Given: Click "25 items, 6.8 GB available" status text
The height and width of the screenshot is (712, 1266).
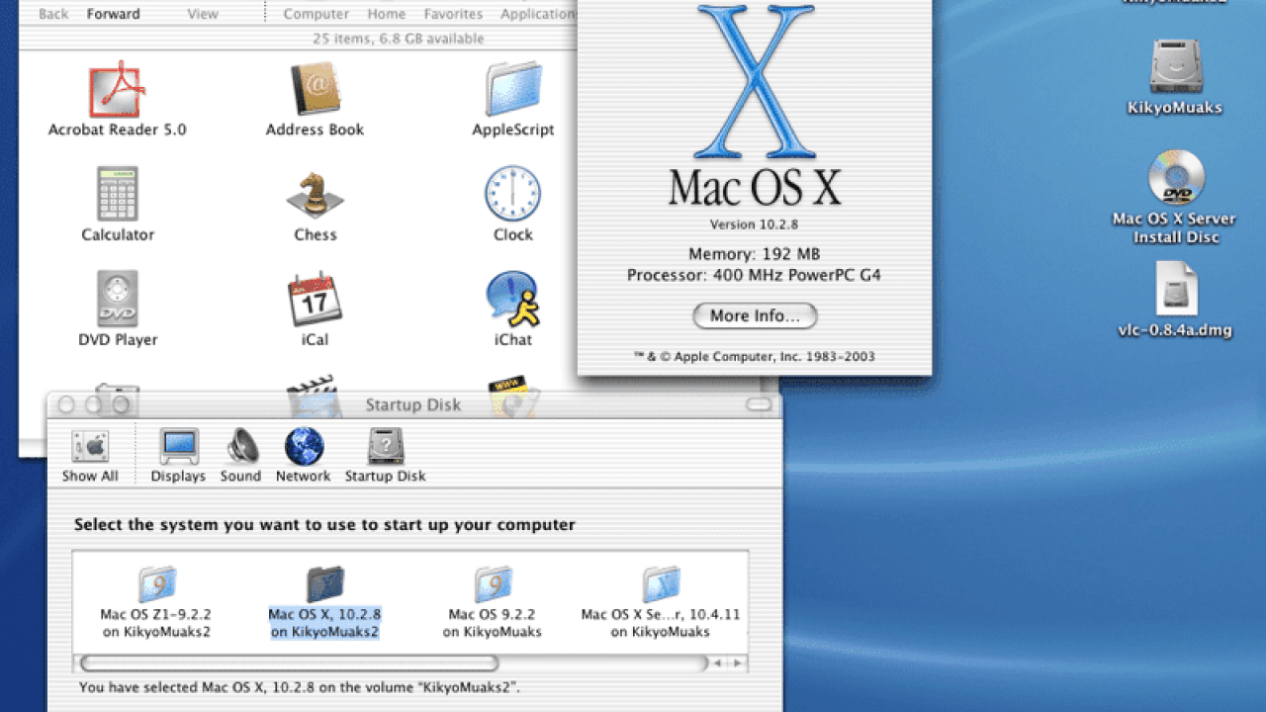Looking at the screenshot, I should 399,40.
